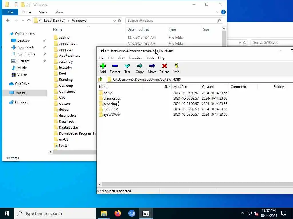
Task: Open Explorer Help question mark icon
Action: [x=223, y=12]
